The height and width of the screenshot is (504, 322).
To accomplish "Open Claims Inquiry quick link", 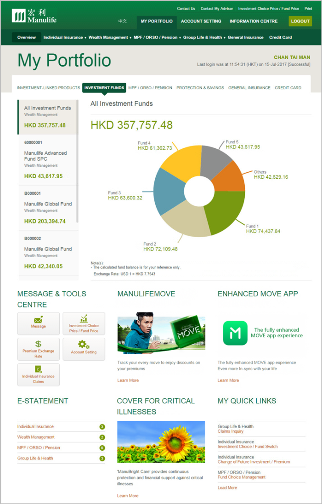I will (231, 431).
